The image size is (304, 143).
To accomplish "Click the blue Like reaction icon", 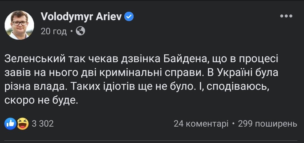I will tap(10, 124).
